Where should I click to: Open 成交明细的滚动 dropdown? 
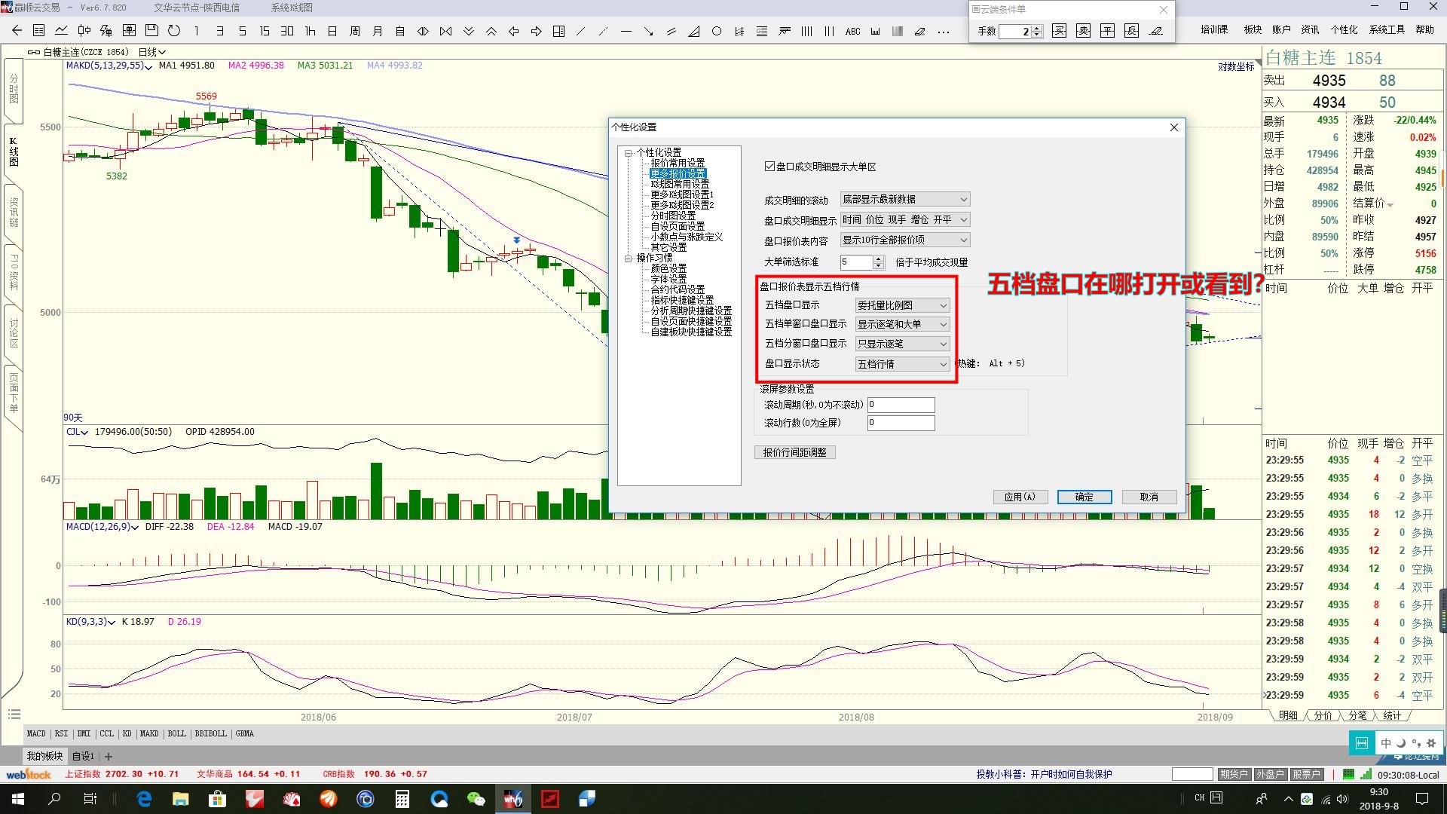(904, 200)
